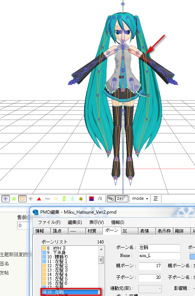Toggle the ノミ toolbar option
The height and width of the screenshot is (296, 195).
click(100, 199)
